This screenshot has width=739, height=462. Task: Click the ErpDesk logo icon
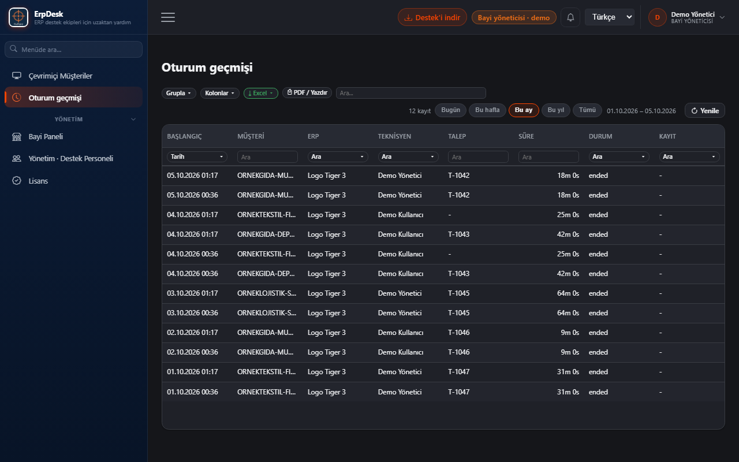pos(18,17)
